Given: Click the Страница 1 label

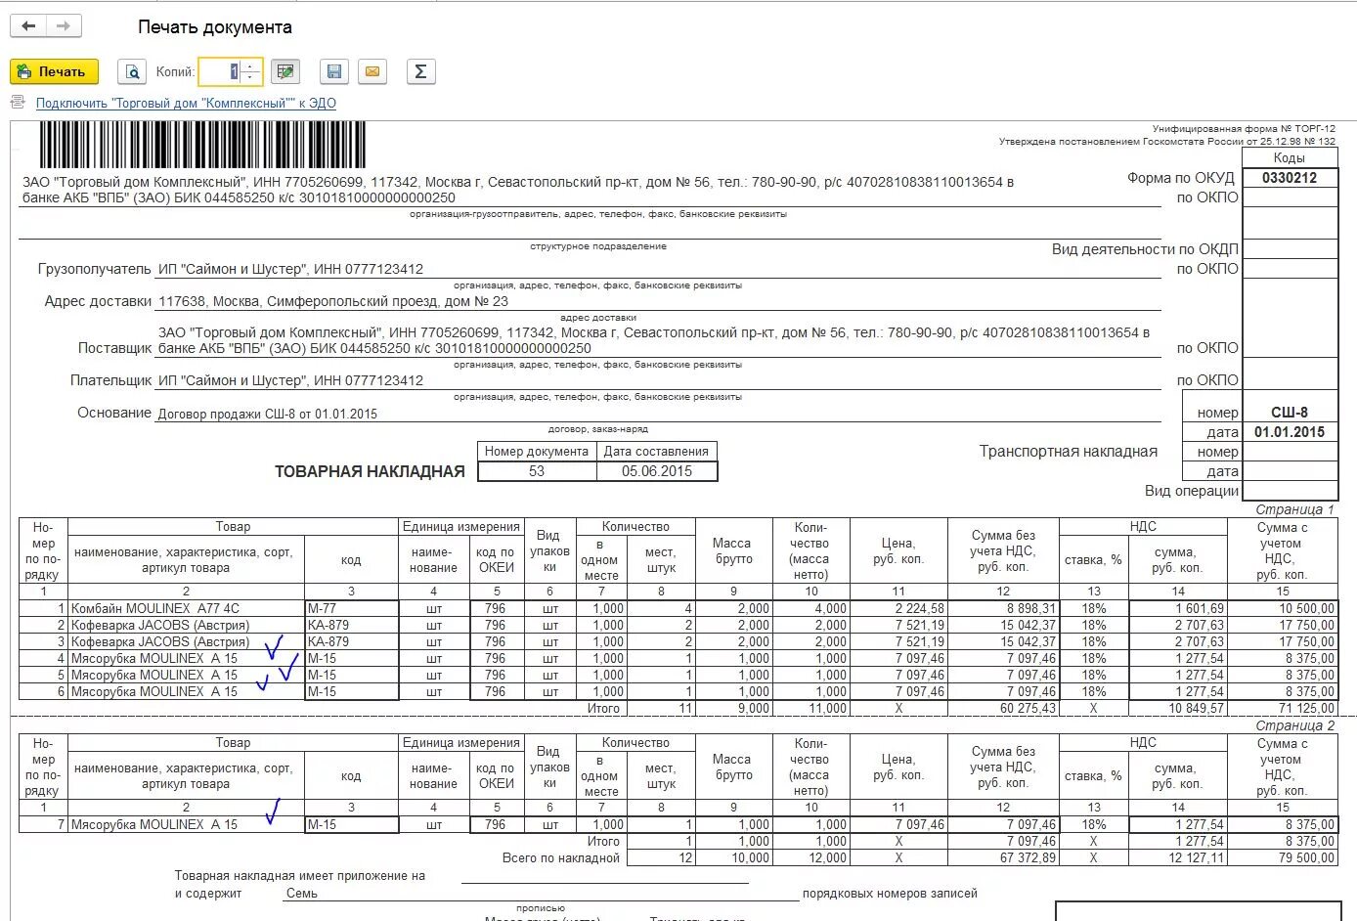Looking at the screenshot, I should pos(1294,509).
